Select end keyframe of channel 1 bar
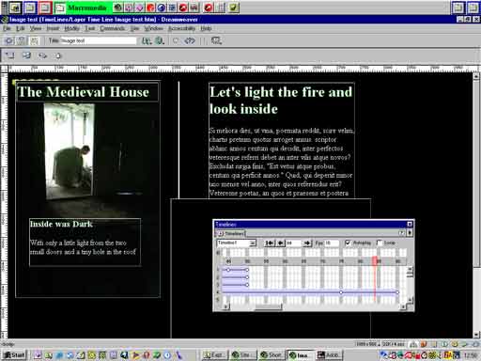Viewport: 481px width, 361px height. (247, 270)
